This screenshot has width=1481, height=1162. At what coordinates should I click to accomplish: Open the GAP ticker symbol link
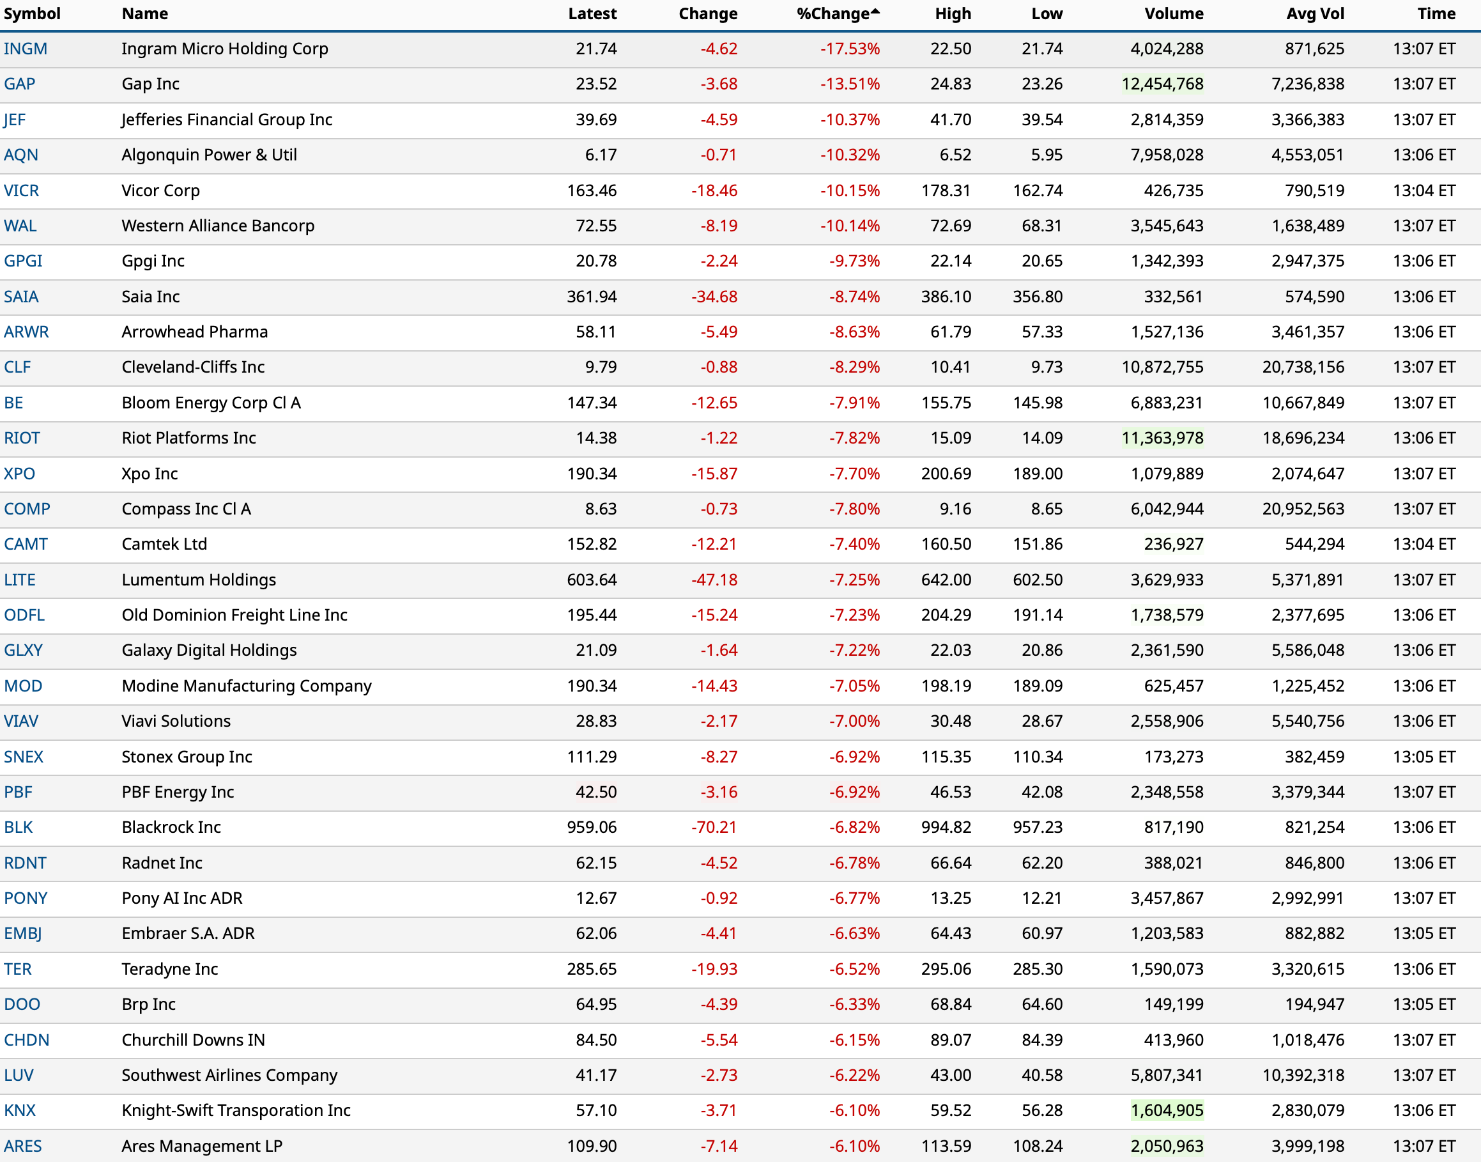19,84
